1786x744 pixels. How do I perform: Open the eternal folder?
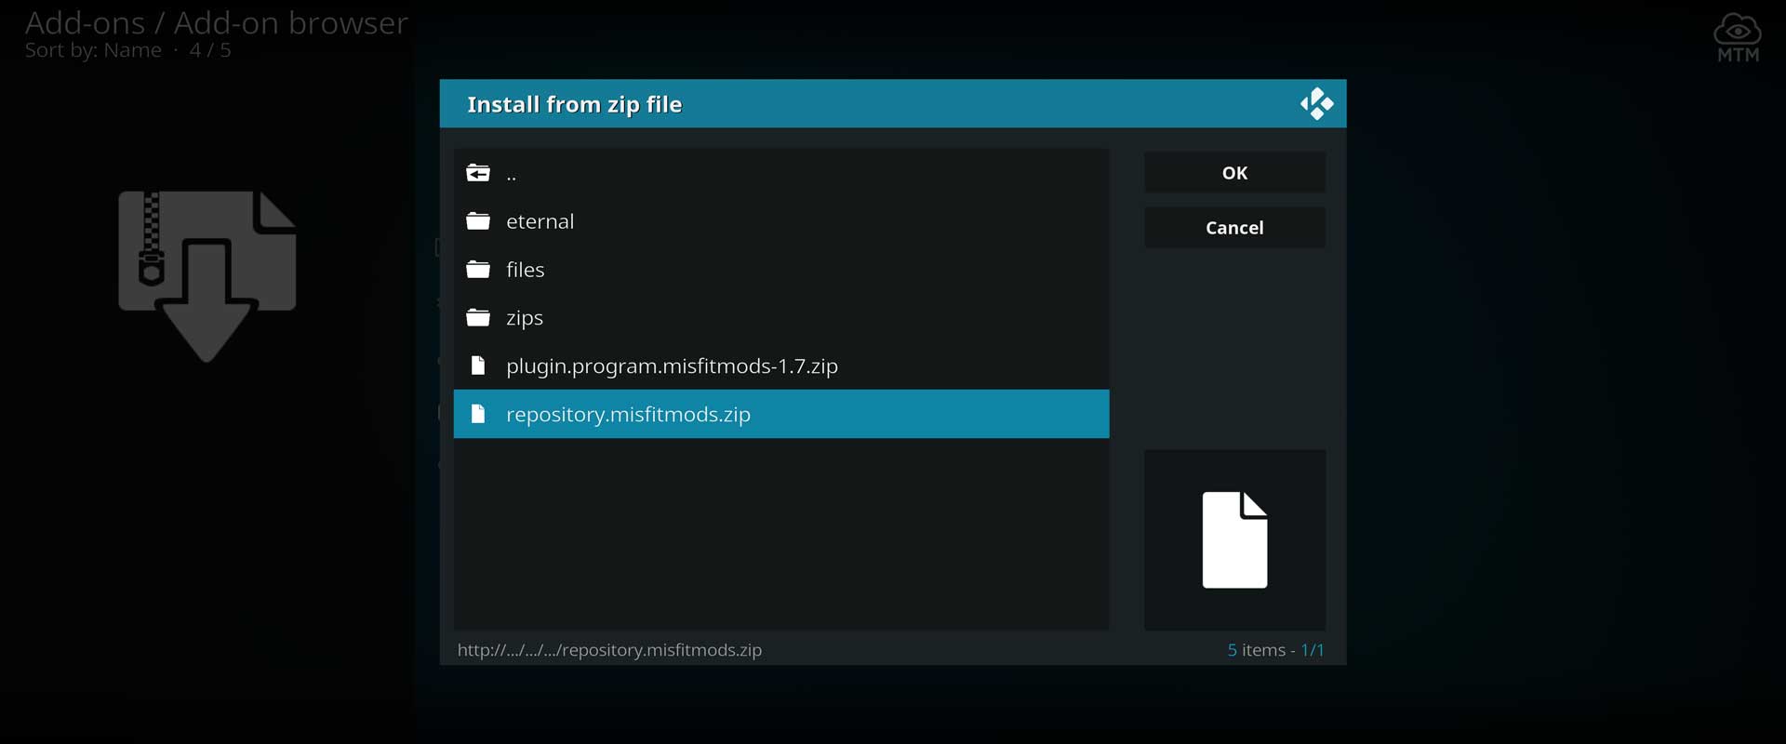click(x=781, y=221)
